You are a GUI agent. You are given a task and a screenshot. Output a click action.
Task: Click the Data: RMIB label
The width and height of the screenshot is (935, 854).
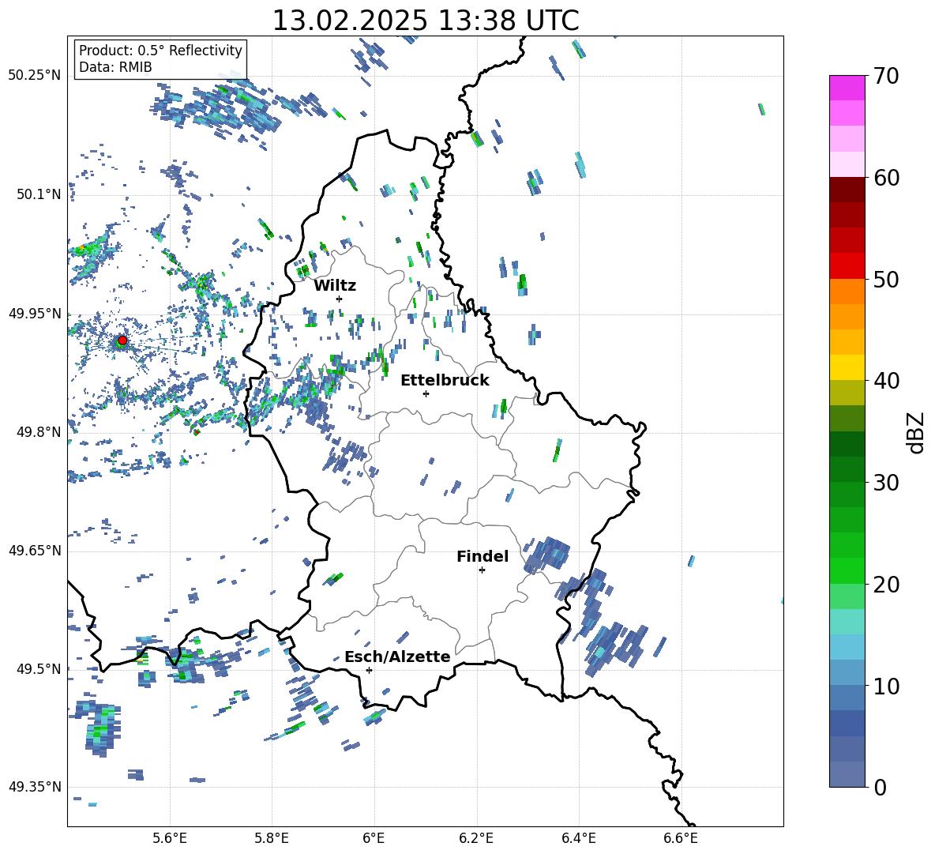[x=115, y=67]
